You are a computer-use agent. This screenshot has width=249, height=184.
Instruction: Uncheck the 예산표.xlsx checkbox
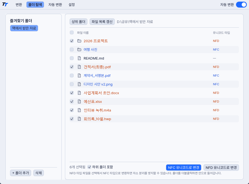point(72,101)
